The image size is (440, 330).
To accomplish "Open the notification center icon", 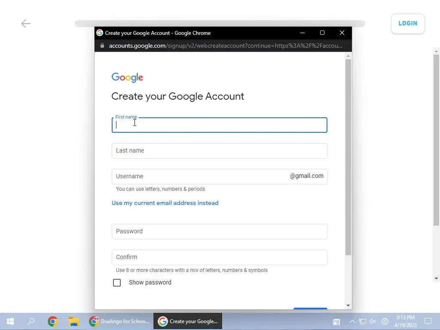I will (428, 321).
